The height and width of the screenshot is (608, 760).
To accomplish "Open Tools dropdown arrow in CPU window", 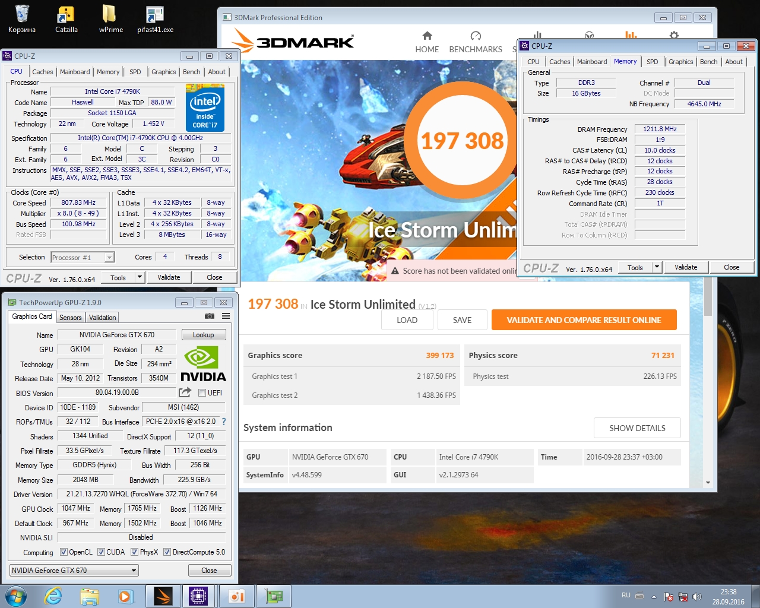I will tap(140, 277).
